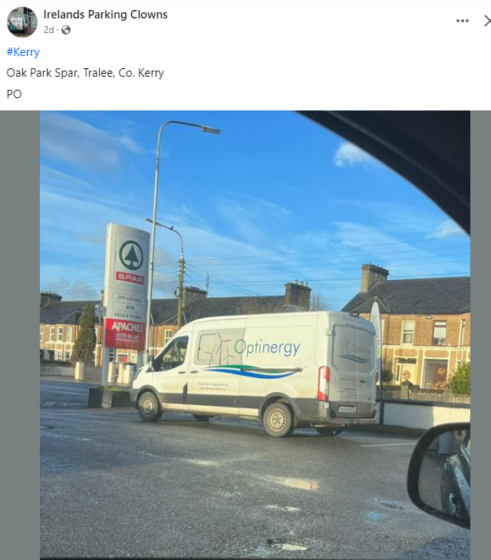This screenshot has width=491, height=560.
Task: Click the street lamp head in photo
Action: point(211,130)
